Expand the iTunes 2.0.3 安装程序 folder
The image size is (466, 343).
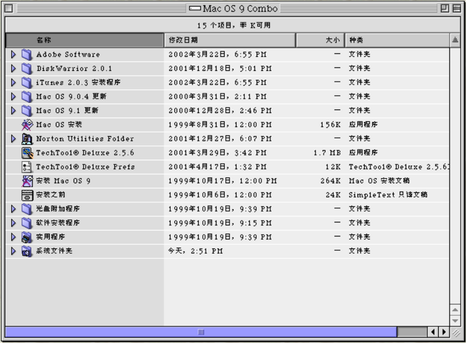[13, 83]
